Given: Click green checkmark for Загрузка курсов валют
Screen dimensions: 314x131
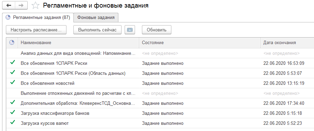Looking at the screenshot, I should [x=12, y=122].
